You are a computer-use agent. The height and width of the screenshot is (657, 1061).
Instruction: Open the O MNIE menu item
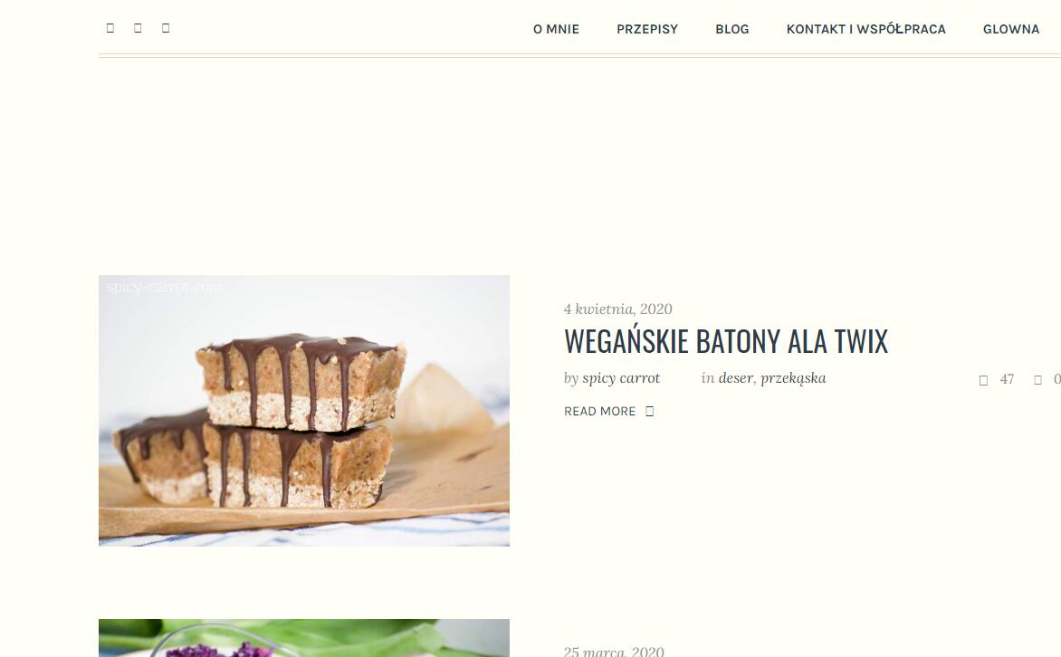[x=556, y=29]
